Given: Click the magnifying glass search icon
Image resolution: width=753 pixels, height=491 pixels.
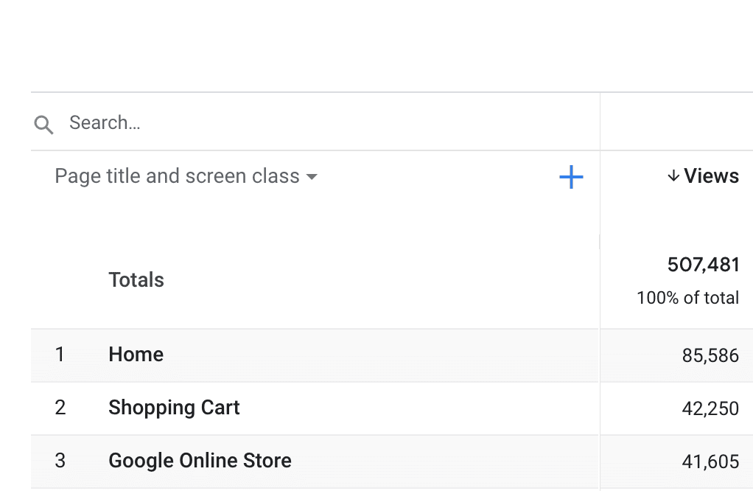Looking at the screenshot, I should pos(44,125).
